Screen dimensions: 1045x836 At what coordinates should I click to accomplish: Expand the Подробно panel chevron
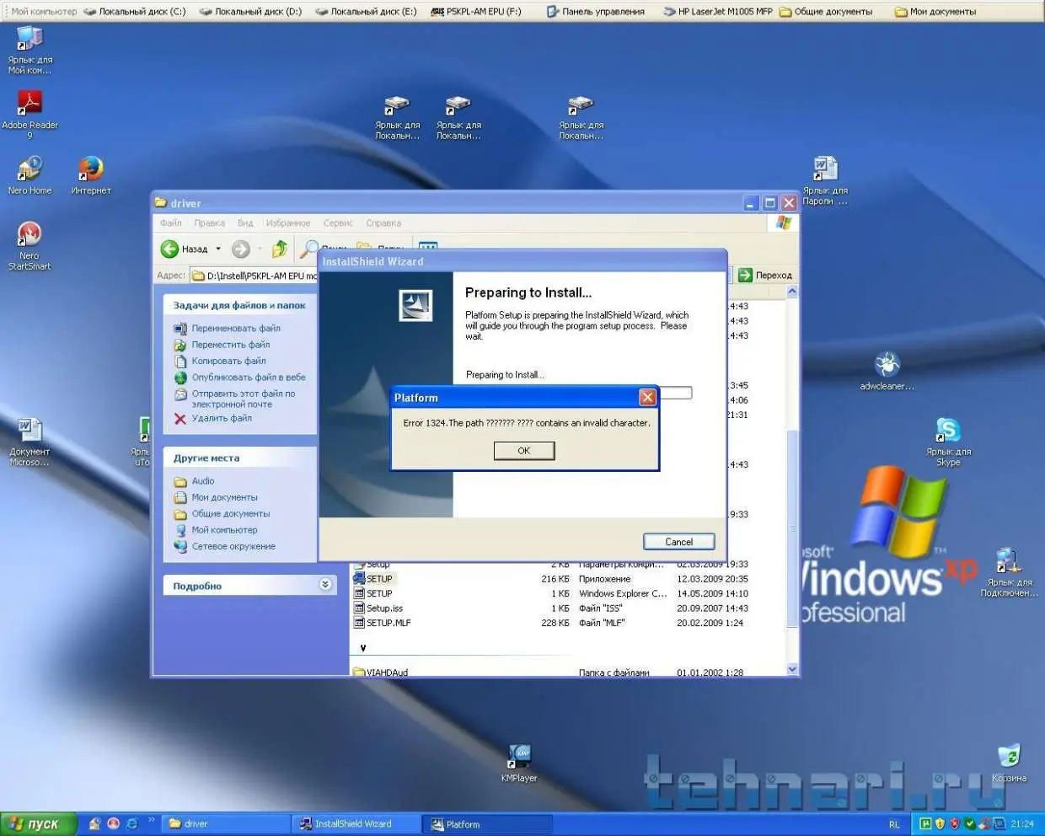point(325,585)
